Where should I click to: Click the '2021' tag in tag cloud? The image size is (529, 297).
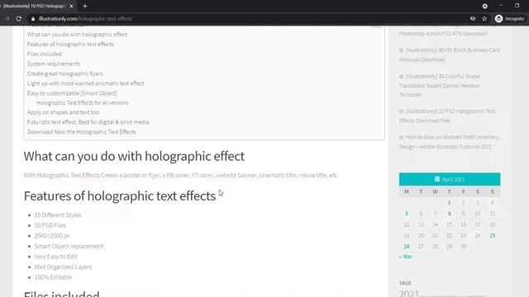click(x=408, y=294)
